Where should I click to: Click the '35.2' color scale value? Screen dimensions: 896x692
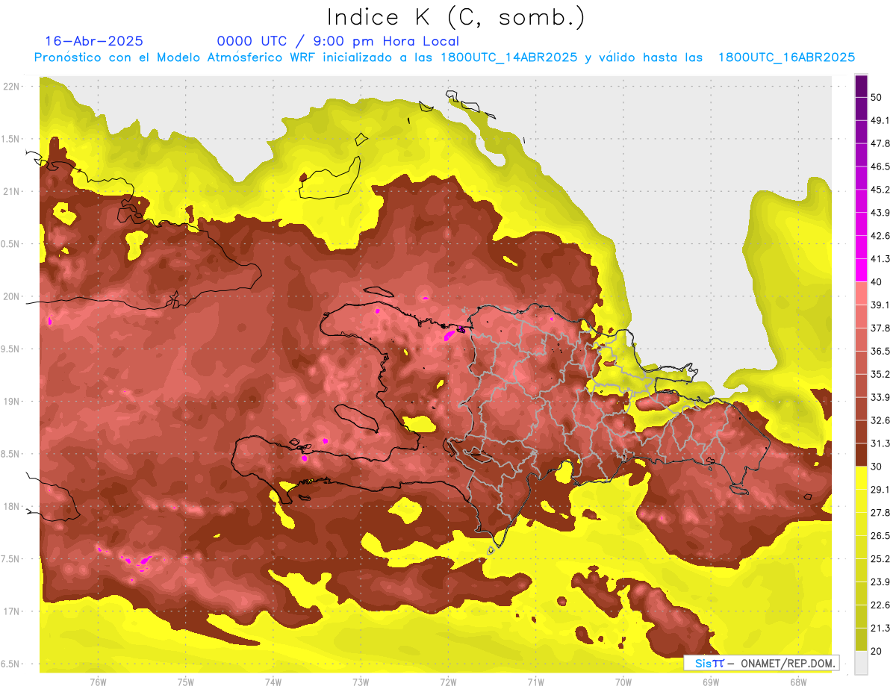(x=880, y=374)
